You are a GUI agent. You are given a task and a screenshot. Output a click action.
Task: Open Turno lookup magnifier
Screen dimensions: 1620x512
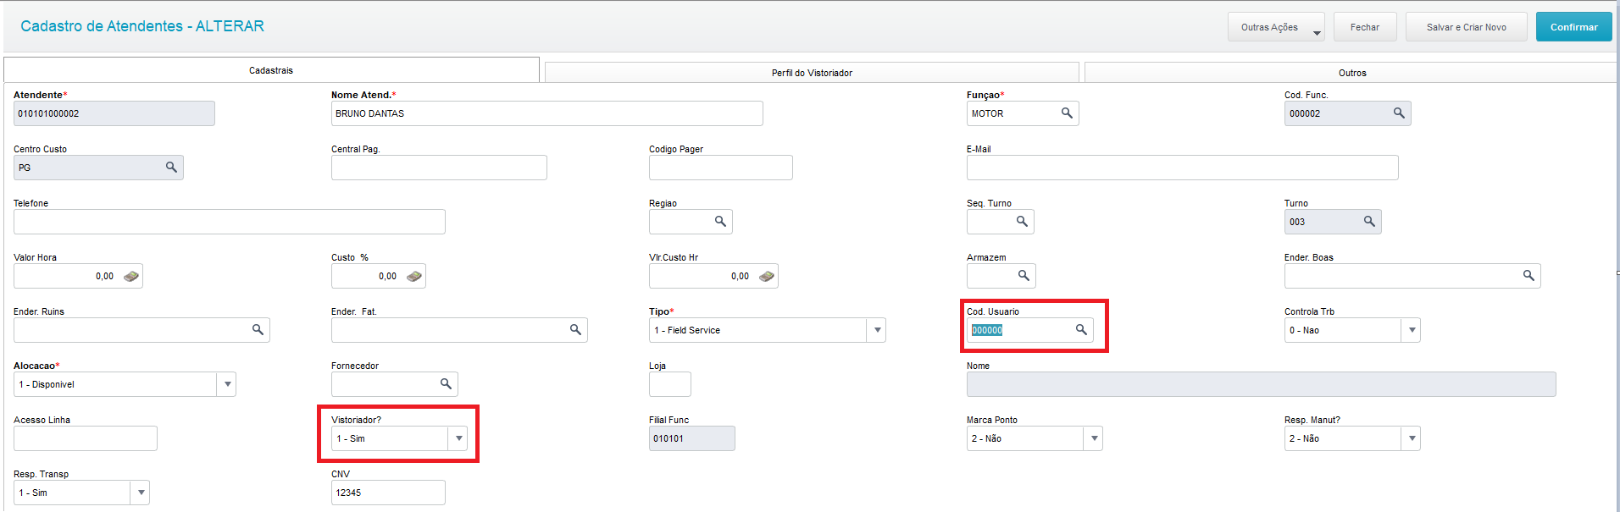(x=1369, y=221)
